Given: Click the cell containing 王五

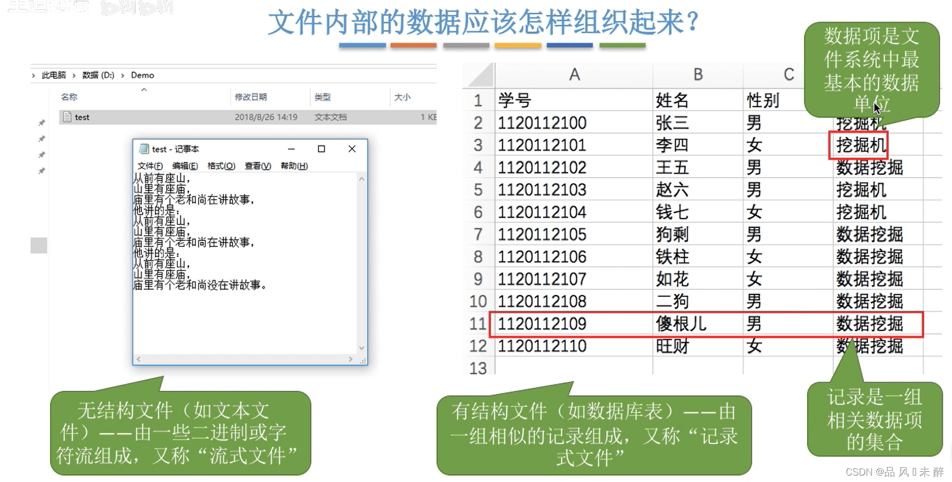Looking at the screenshot, I should pos(698,167).
